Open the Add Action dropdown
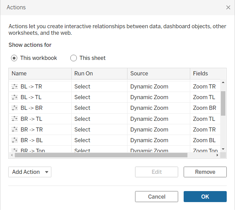Screen dimensions: 235x210 [x=30, y=172]
